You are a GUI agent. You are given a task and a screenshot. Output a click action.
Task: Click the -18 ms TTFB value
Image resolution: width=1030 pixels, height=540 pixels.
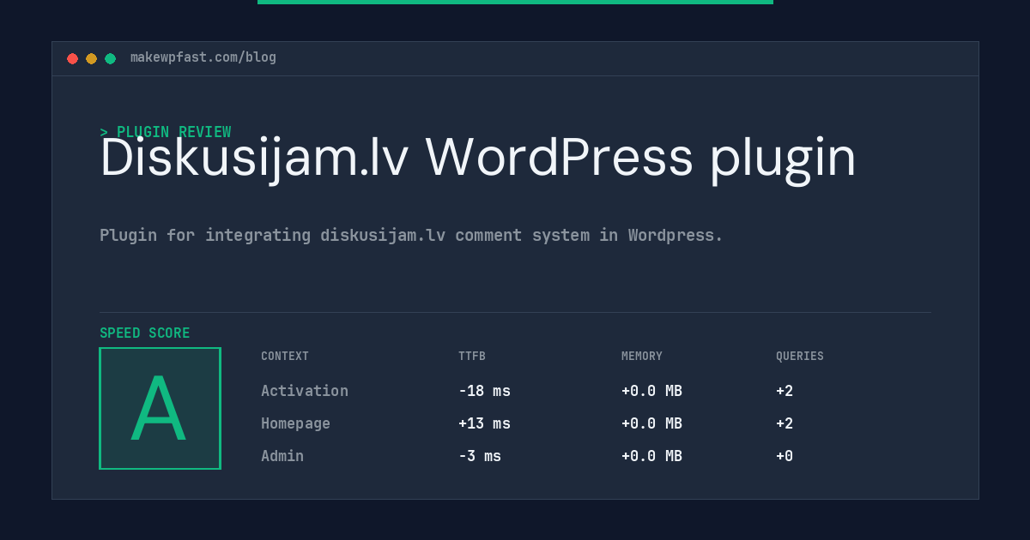pos(484,391)
